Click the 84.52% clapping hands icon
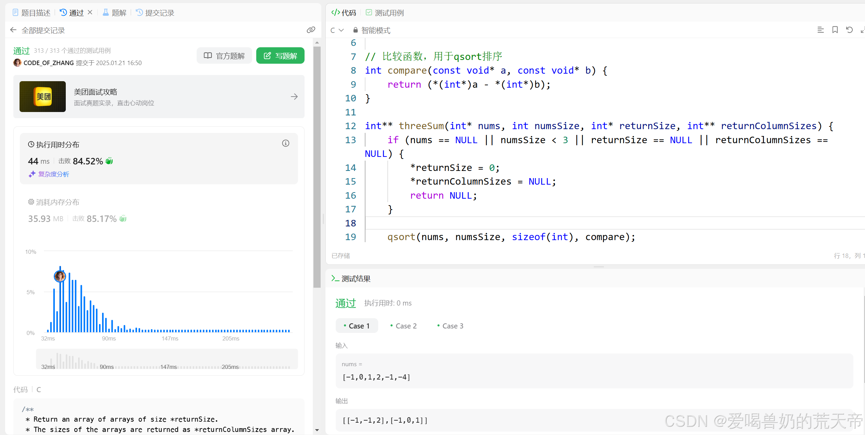The width and height of the screenshot is (865, 435). click(109, 161)
